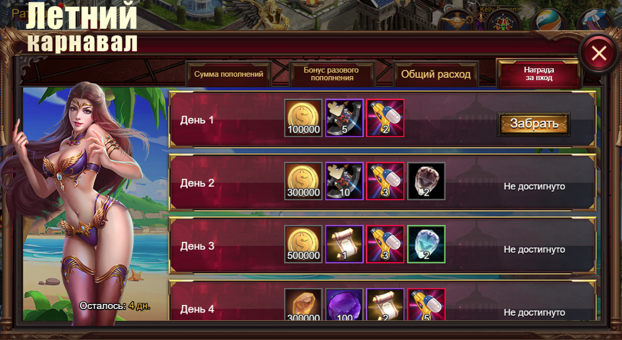This screenshot has height=340, width=622.
Task: Open the genie lamp icon in top bar
Action: (457, 20)
